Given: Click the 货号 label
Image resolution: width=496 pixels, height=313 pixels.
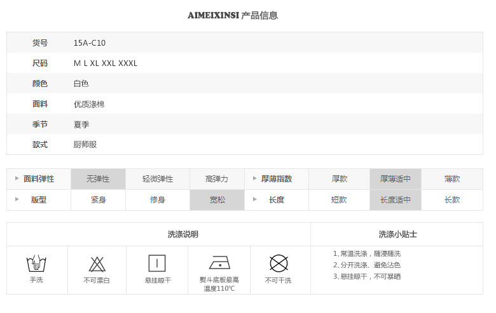Looking at the screenshot, I should tap(40, 43).
